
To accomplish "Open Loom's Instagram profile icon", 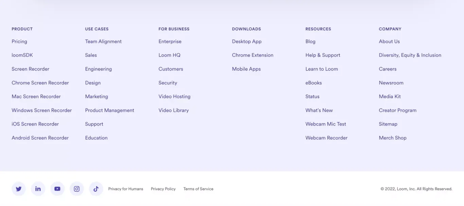I will (77, 189).
